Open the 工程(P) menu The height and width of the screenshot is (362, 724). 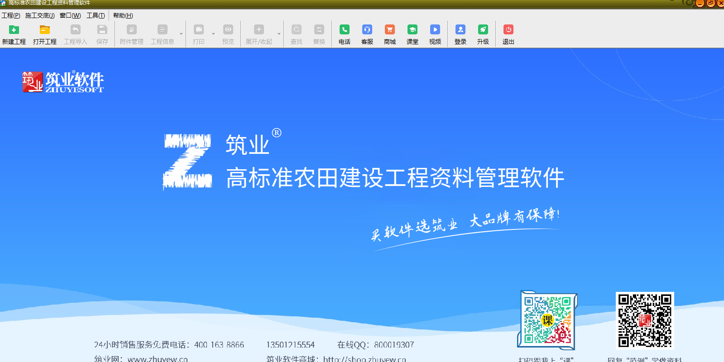[x=11, y=15]
